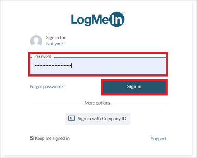Open the Support link
This screenshot has width=197, height=158.
(159, 139)
